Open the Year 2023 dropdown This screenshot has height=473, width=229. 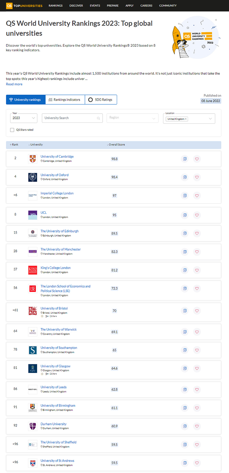(24, 118)
